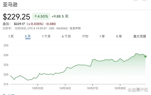Click the NASDAQ exchange label
151x95 pixels.
coord(62,28)
